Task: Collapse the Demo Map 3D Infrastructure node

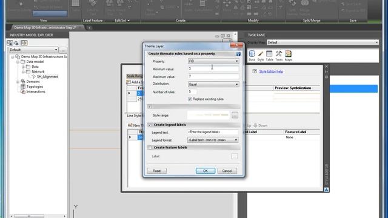Action: pyautogui.click(x=13, y=57)
